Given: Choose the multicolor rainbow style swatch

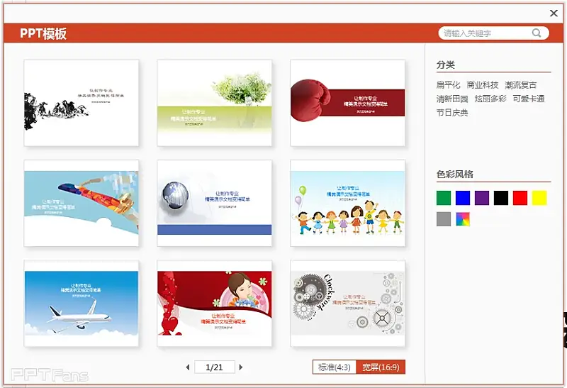Looking at the screenshot, I should point(463,219).
